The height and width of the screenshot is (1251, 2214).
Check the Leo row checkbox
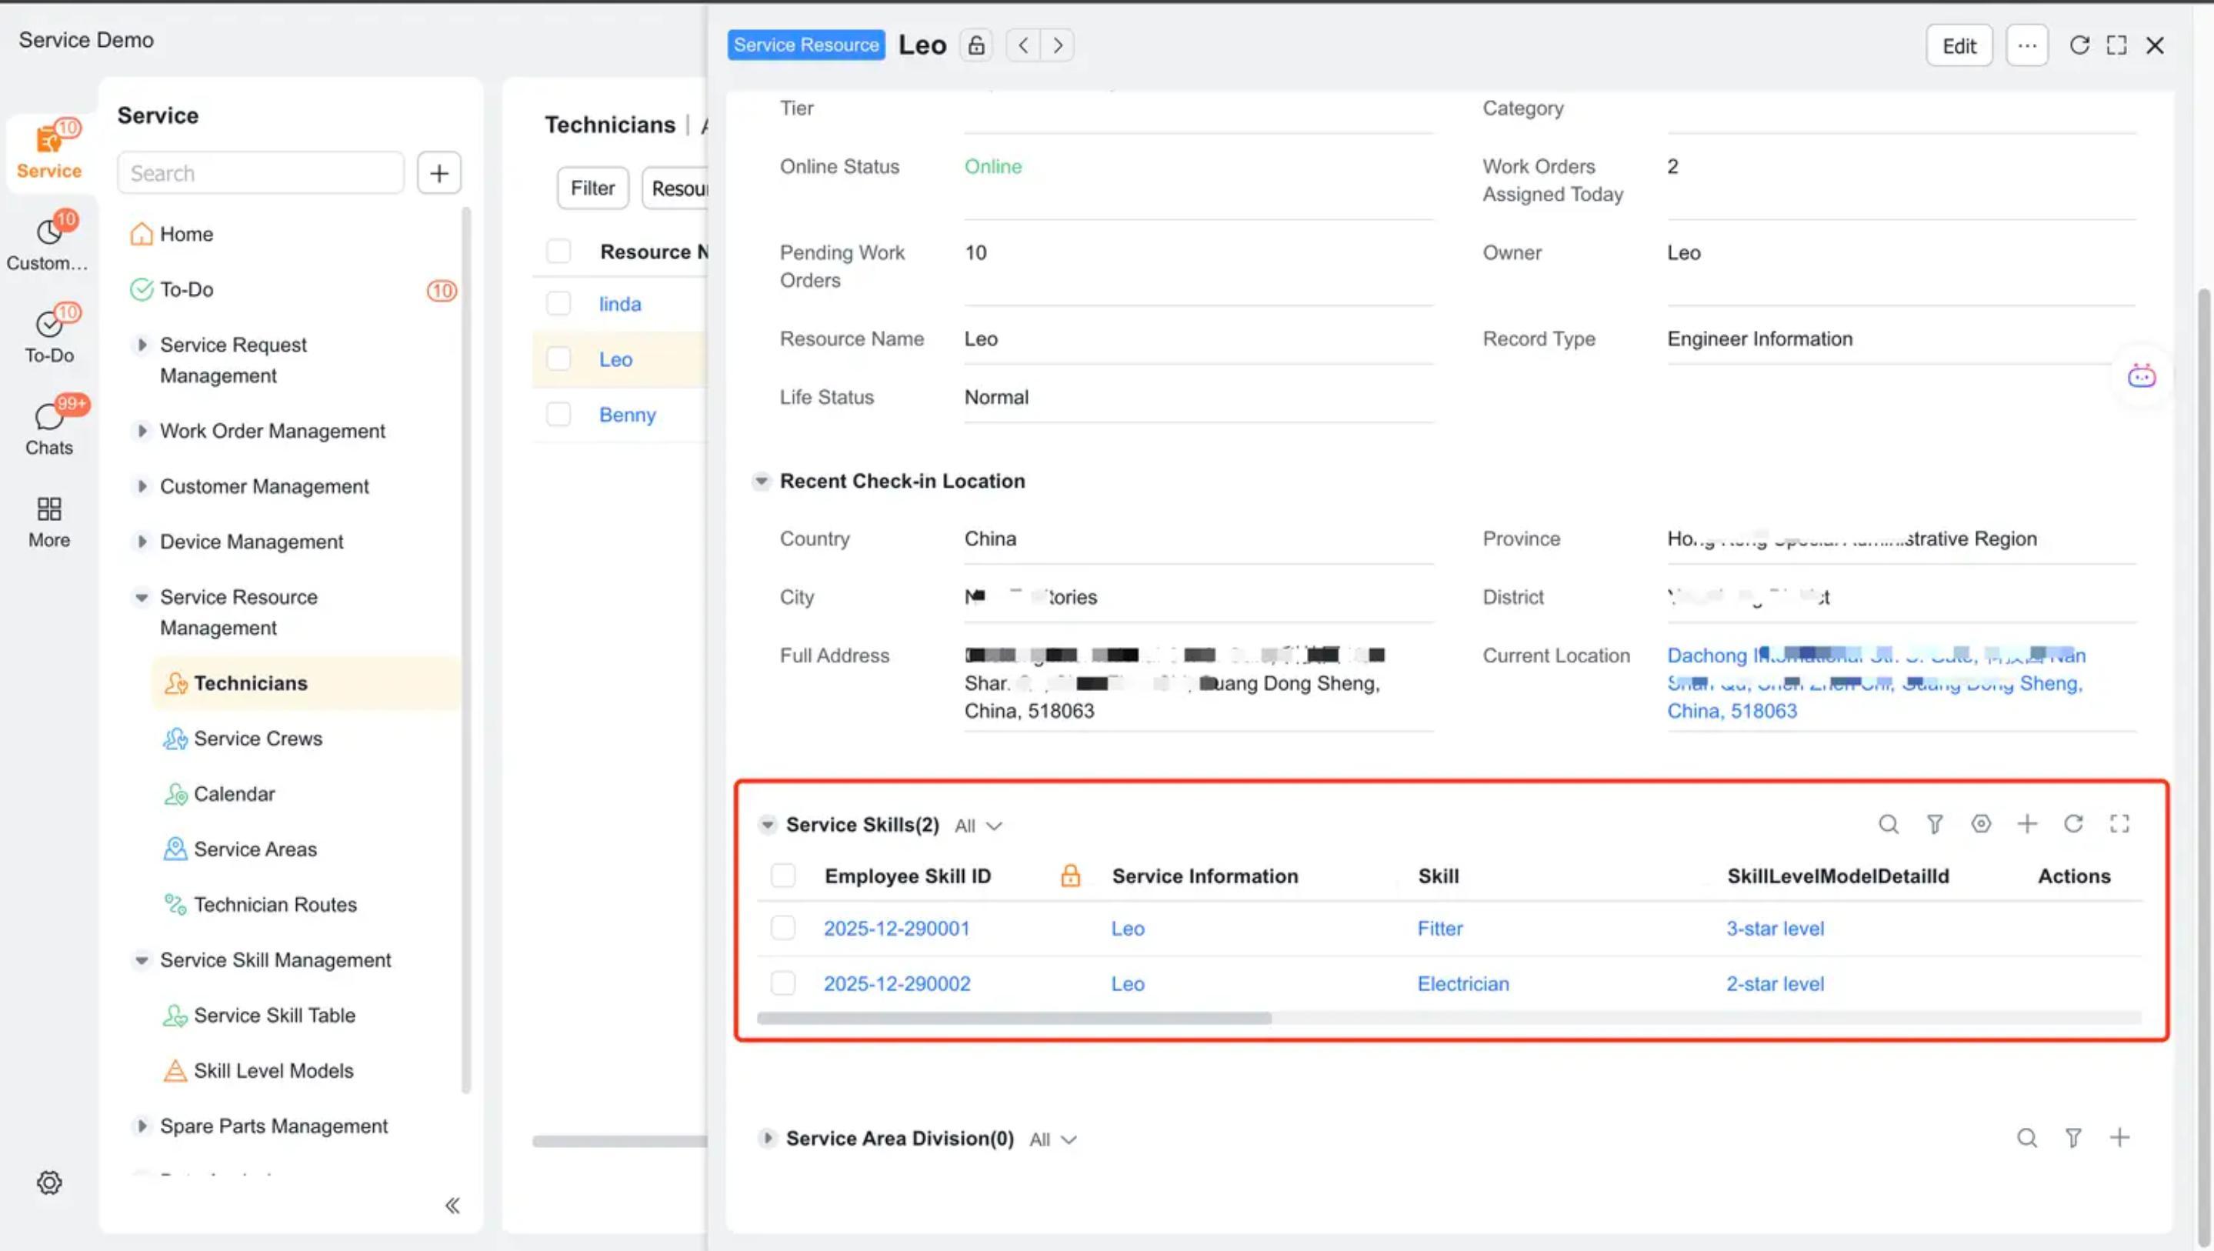click(x=559, y=359)
